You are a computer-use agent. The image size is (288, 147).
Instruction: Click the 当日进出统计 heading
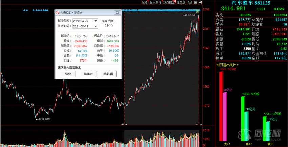coord(227,65)
